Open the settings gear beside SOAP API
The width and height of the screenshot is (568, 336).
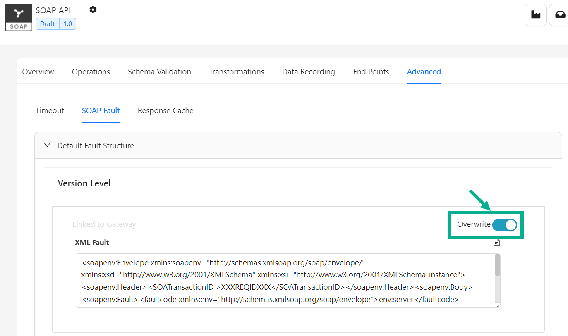[x=93, y=10]
